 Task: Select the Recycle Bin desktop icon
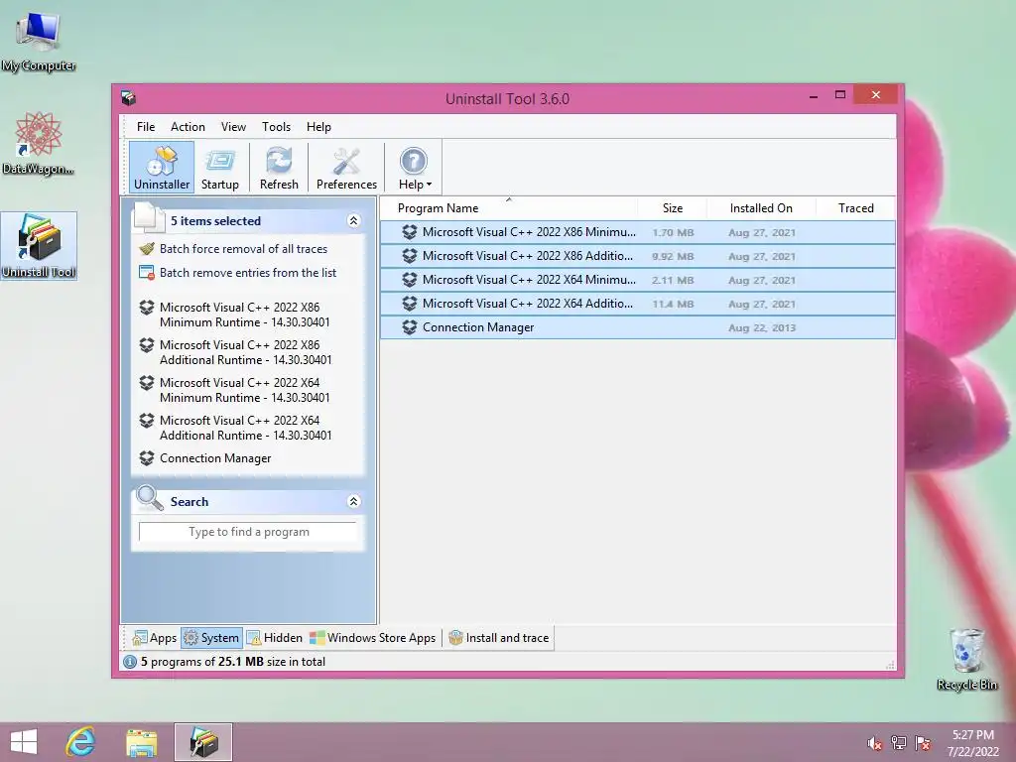click(966, 659)
